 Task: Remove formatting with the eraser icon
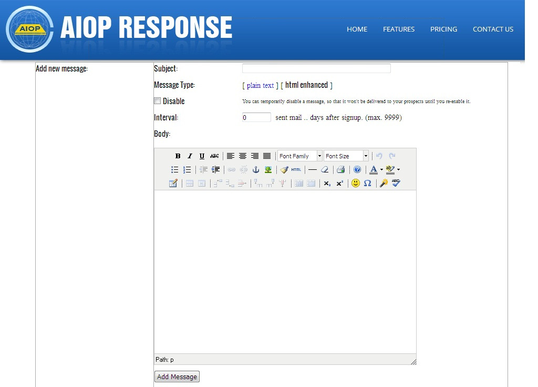click(x=325, y=169)
